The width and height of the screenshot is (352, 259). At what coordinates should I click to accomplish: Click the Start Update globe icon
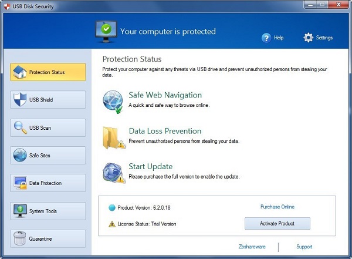point(114,173)
